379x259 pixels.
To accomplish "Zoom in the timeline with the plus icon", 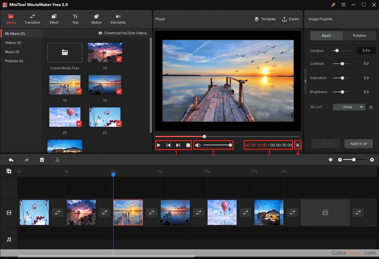I will [x=372, y=160].
